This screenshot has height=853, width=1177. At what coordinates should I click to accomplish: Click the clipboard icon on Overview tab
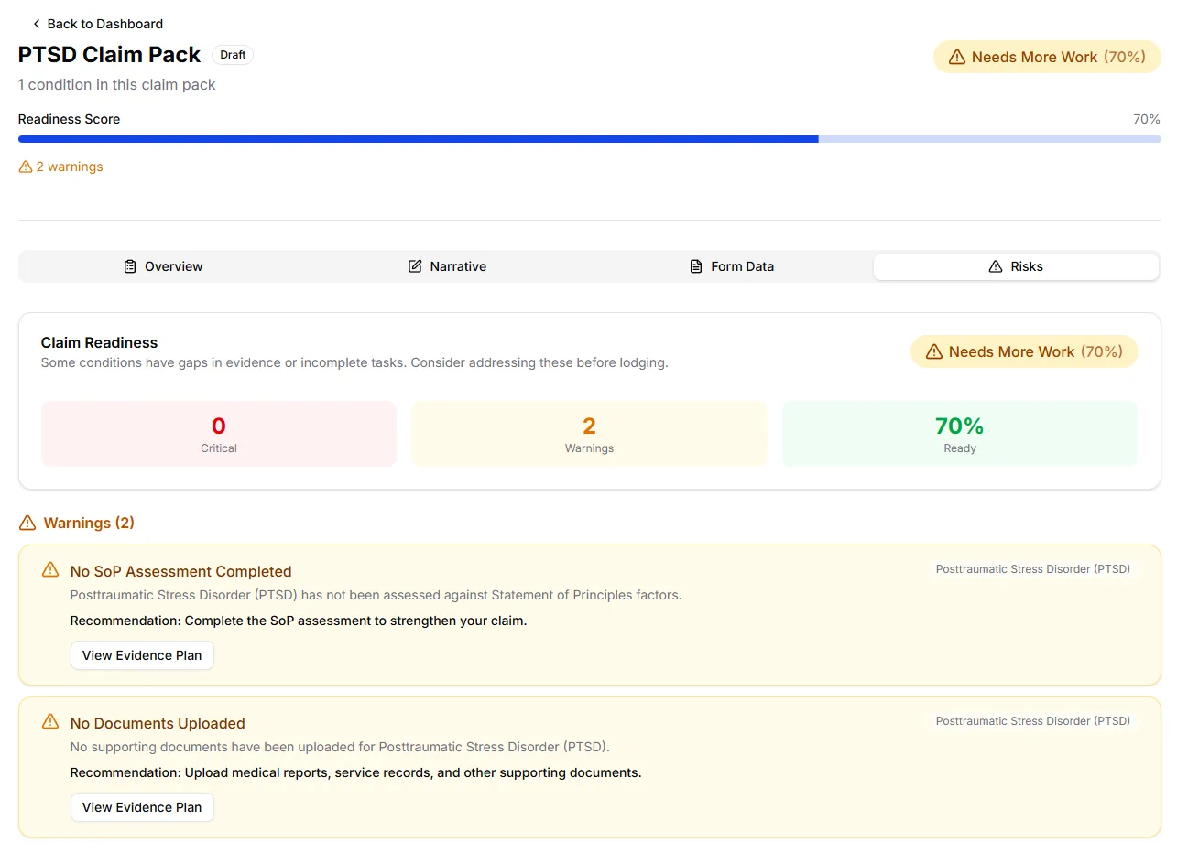coord(130,266)
